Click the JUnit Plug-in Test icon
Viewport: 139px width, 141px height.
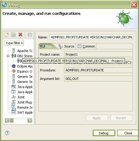click(14, 102)
